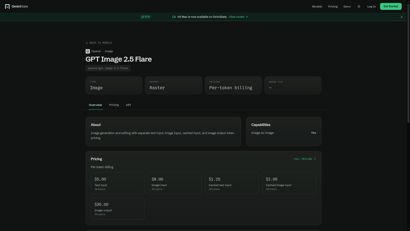Screen dimensions: 410x231
Task: Click the Log In link
Action: click(x=372, y=6)
